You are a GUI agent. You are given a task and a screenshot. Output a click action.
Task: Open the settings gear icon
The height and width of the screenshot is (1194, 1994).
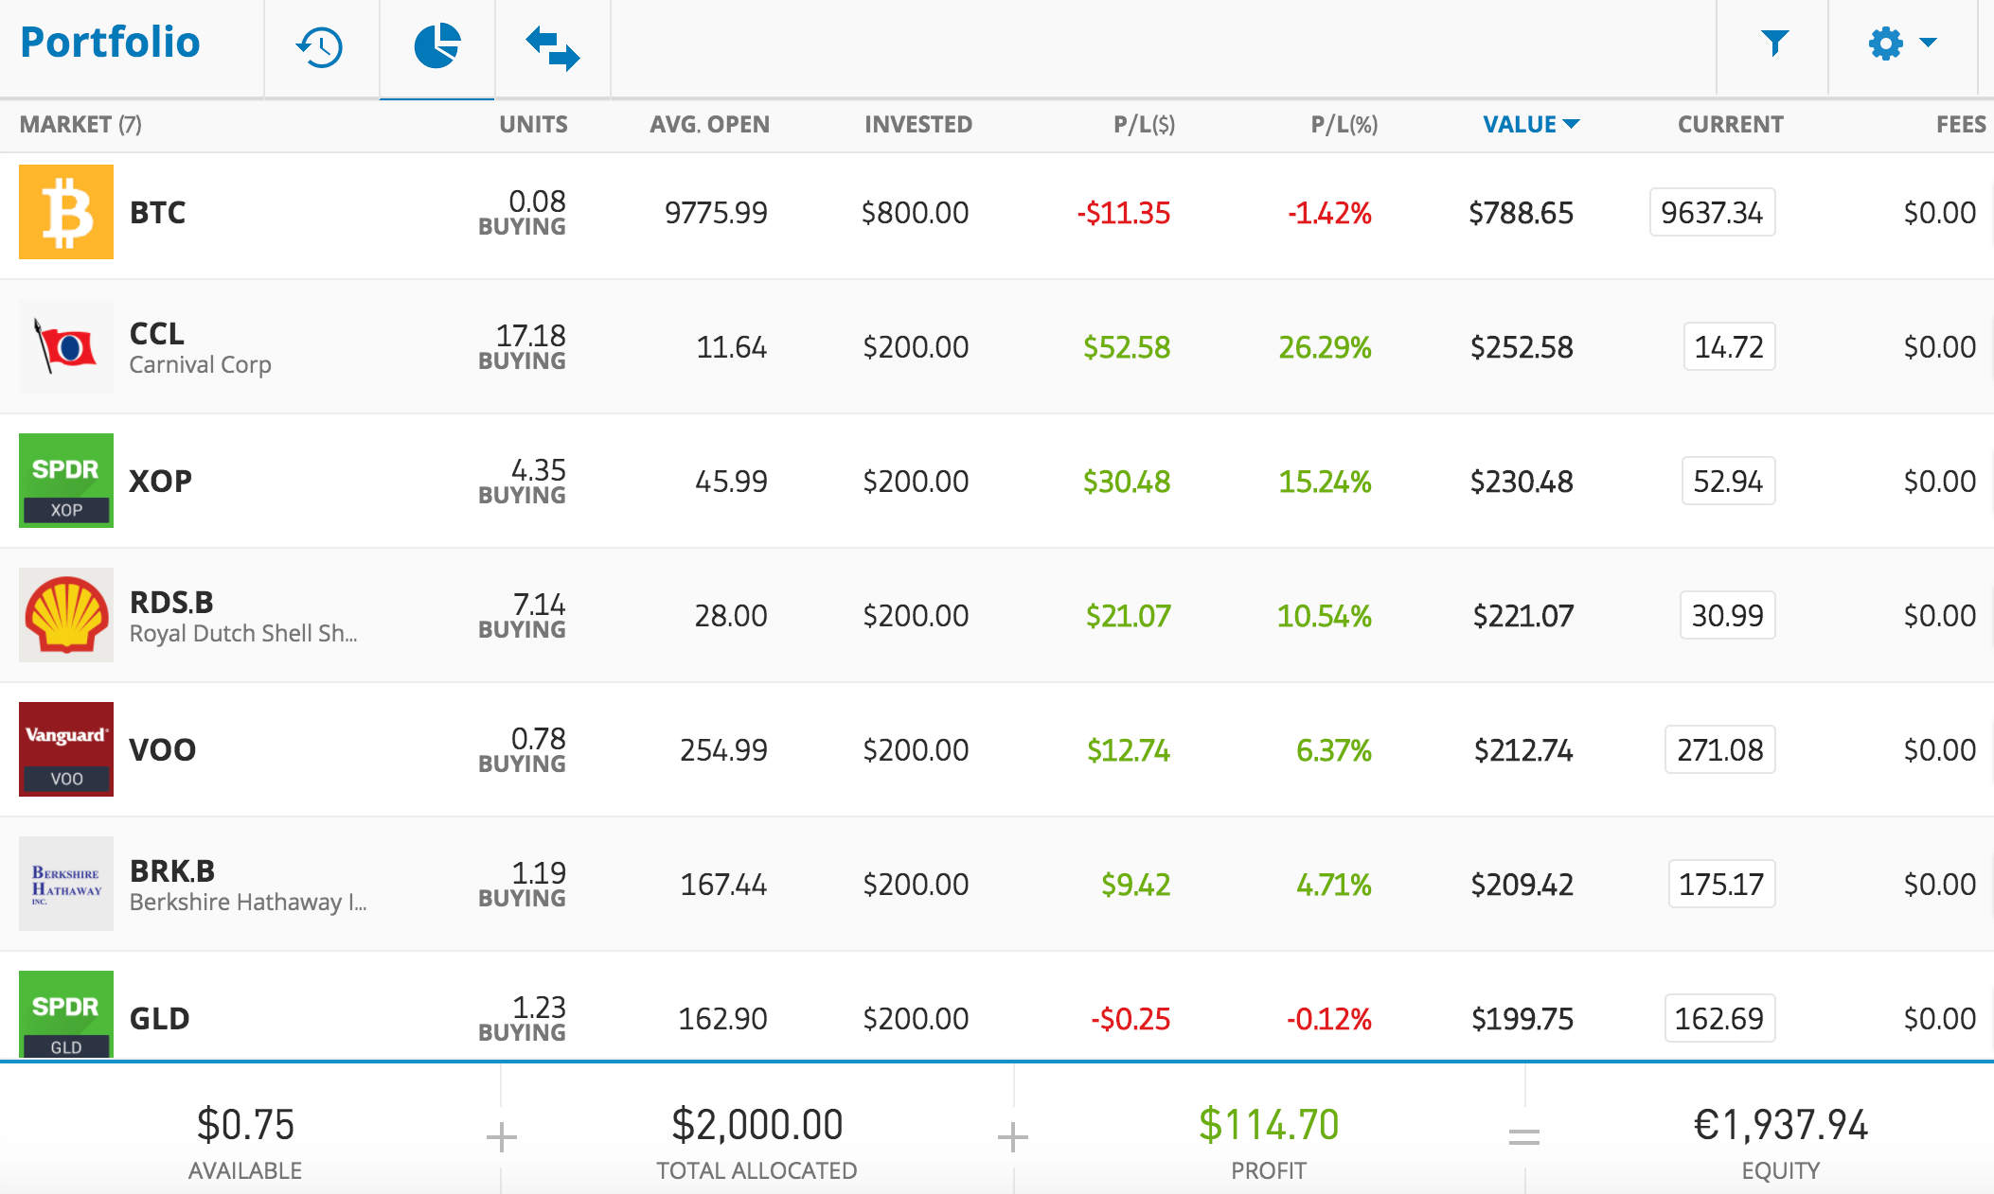[x=1885, y=44]
